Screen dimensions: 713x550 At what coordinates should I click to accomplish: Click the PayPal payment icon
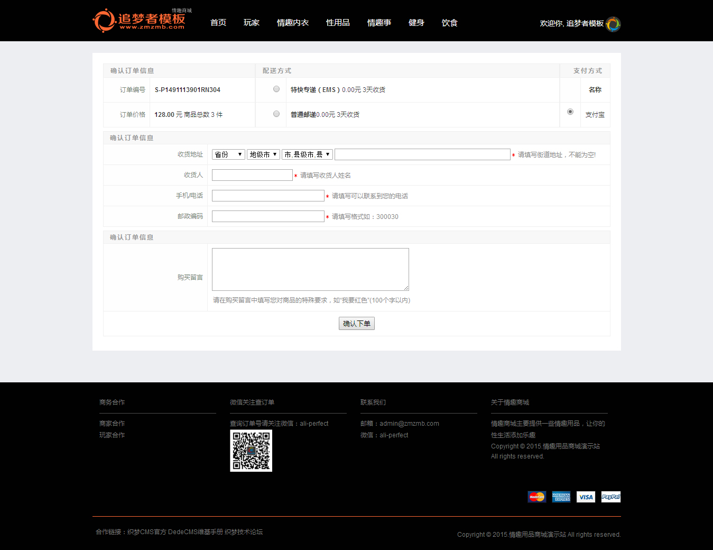tap(610, 497)
